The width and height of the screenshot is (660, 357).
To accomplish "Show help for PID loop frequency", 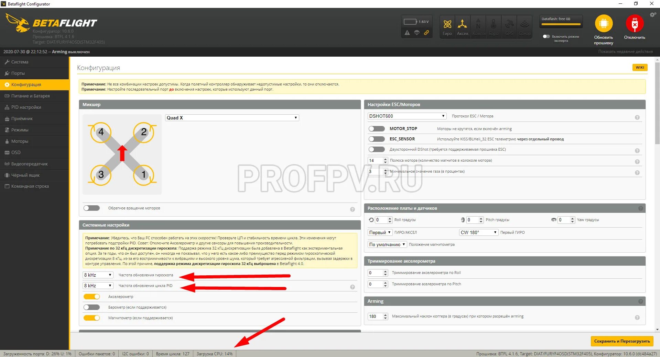I will pos(353,287).
